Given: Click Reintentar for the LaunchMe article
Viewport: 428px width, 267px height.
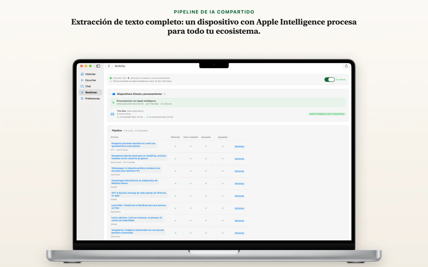Looking at the screenshot, I should [x=239, y=208].
